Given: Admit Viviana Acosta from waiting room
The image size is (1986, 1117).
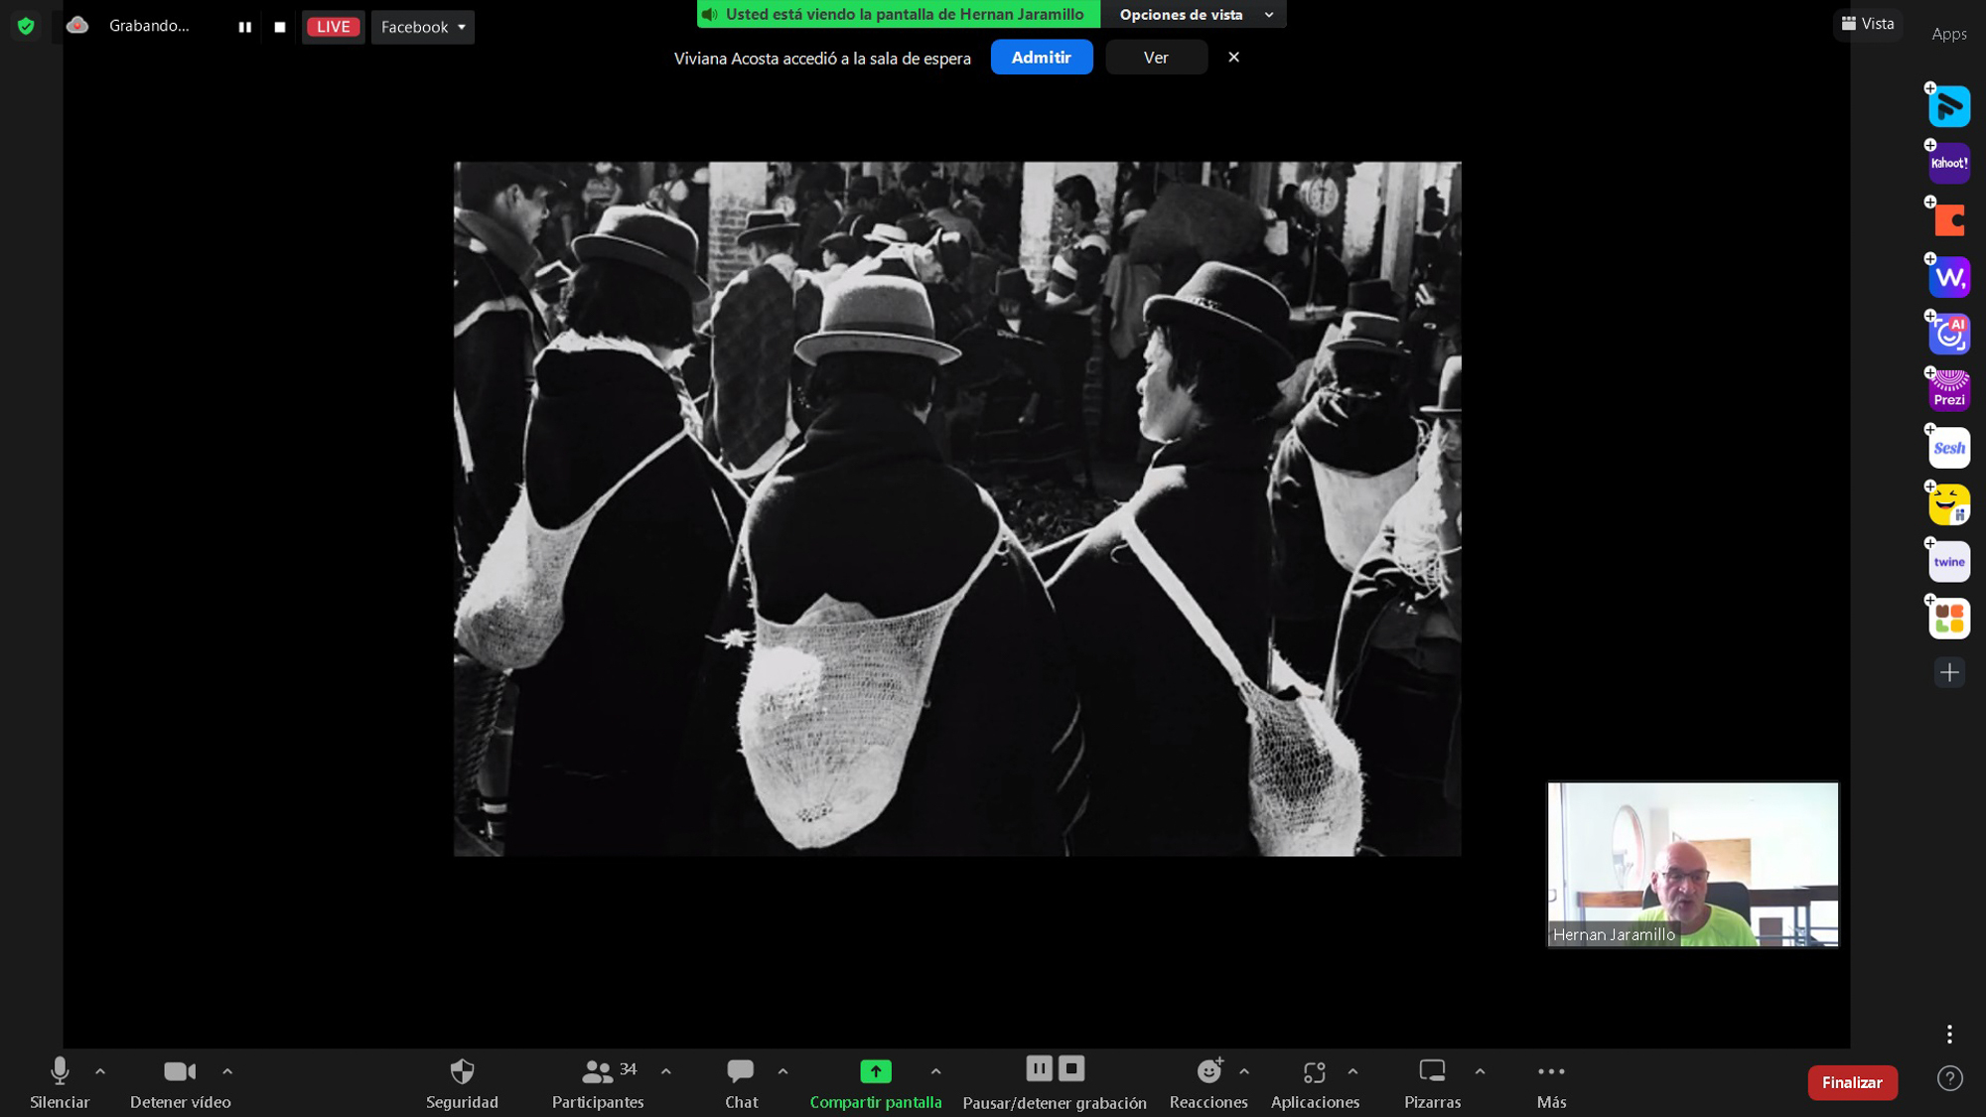Looking at the screenshot, I should [1041, 58].
